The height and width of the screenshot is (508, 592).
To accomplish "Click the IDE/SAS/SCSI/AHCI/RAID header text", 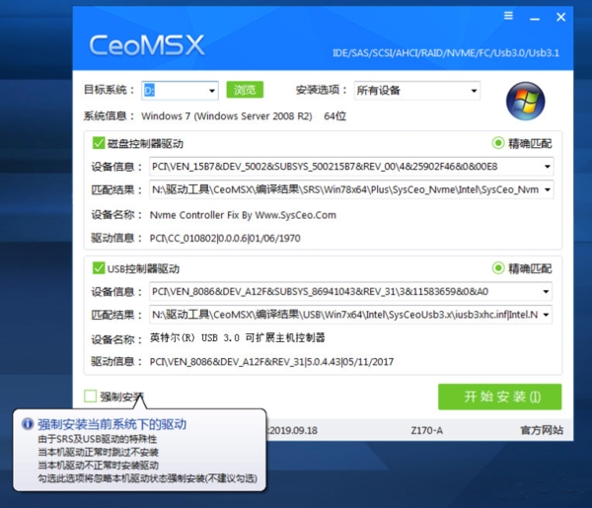I will (x=446, y=53).
